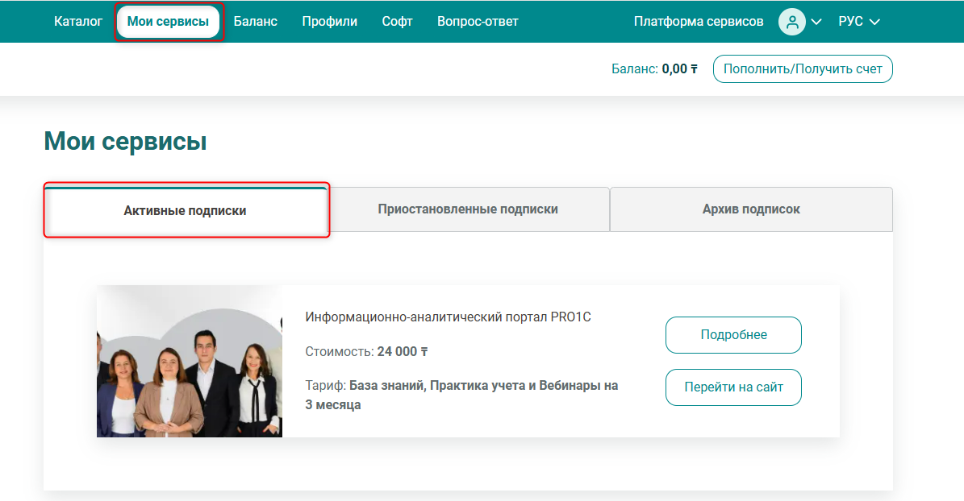Click the tariff description text

pyautogui.click(x=461, y=395)
